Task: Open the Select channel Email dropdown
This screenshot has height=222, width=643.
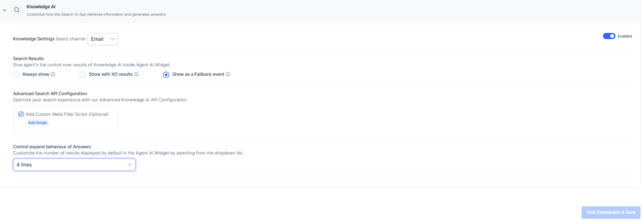Action: coord(103,39)
